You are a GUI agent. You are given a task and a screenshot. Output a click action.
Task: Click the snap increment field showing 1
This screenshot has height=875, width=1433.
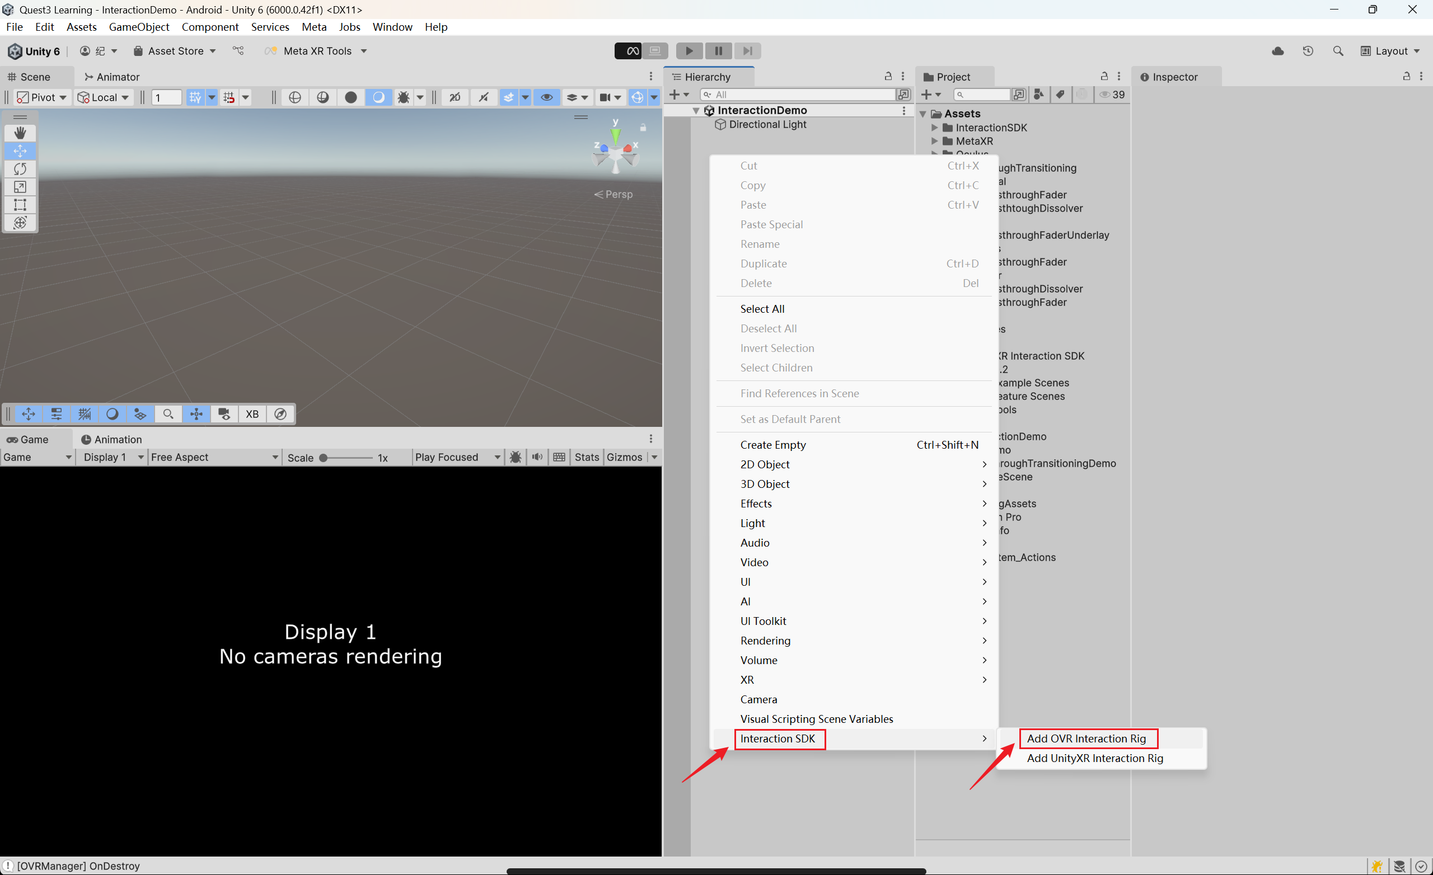click(x=166, y=97)
